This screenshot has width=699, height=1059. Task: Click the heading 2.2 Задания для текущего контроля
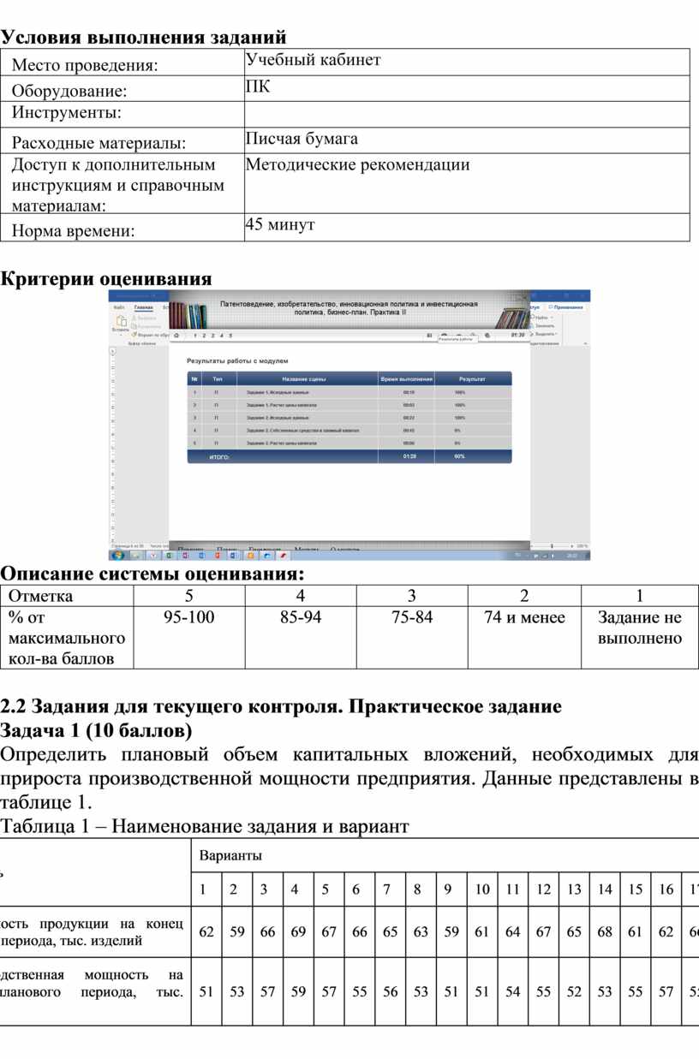(x=281, y=707)
